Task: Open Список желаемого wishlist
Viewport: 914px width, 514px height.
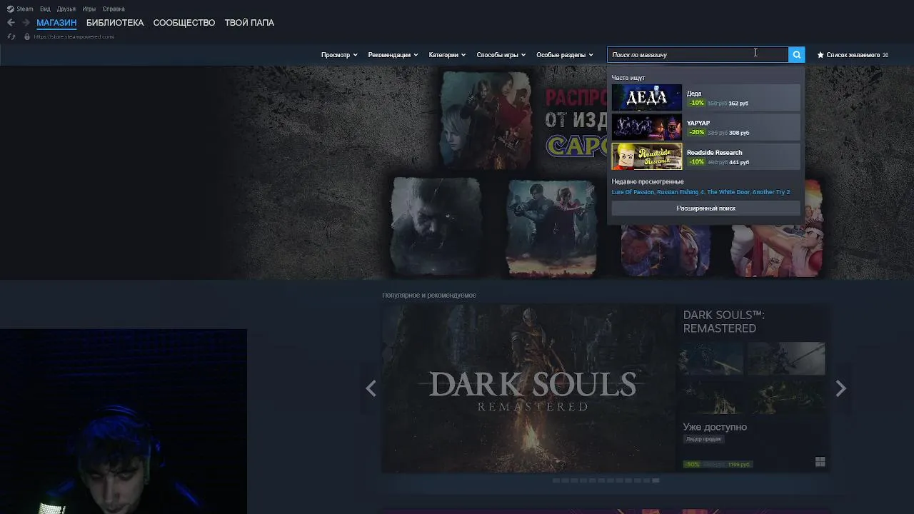Action: pos(857,54)
